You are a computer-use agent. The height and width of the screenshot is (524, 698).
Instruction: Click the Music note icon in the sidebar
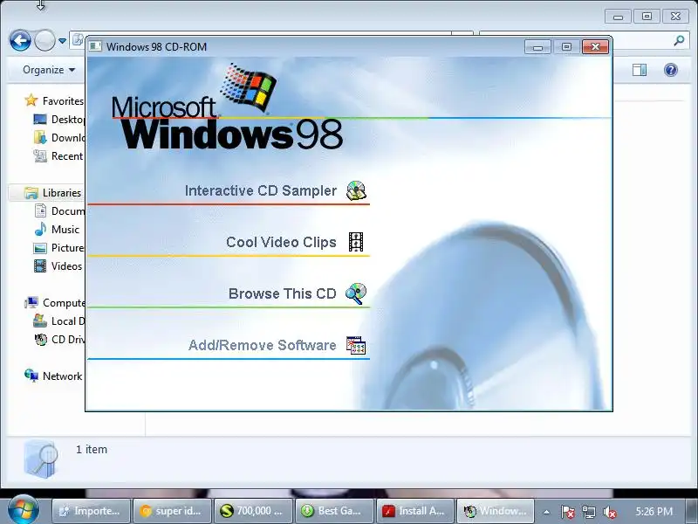click(x=40, y=229)
